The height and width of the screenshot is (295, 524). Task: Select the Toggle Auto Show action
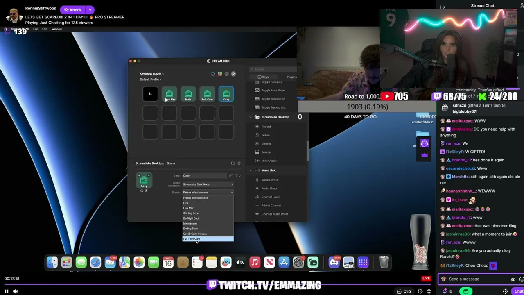coord(273,90)
